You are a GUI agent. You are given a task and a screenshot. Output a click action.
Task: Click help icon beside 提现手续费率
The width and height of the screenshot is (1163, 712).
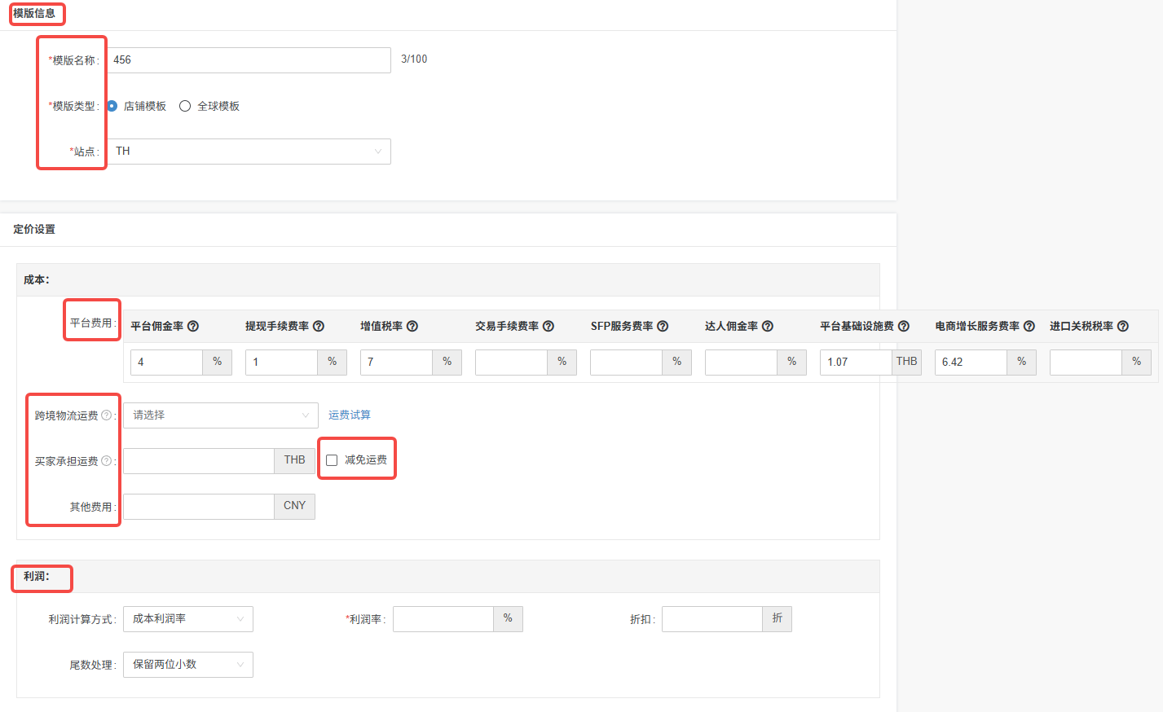pyautogui.click(x=319, y=326)
